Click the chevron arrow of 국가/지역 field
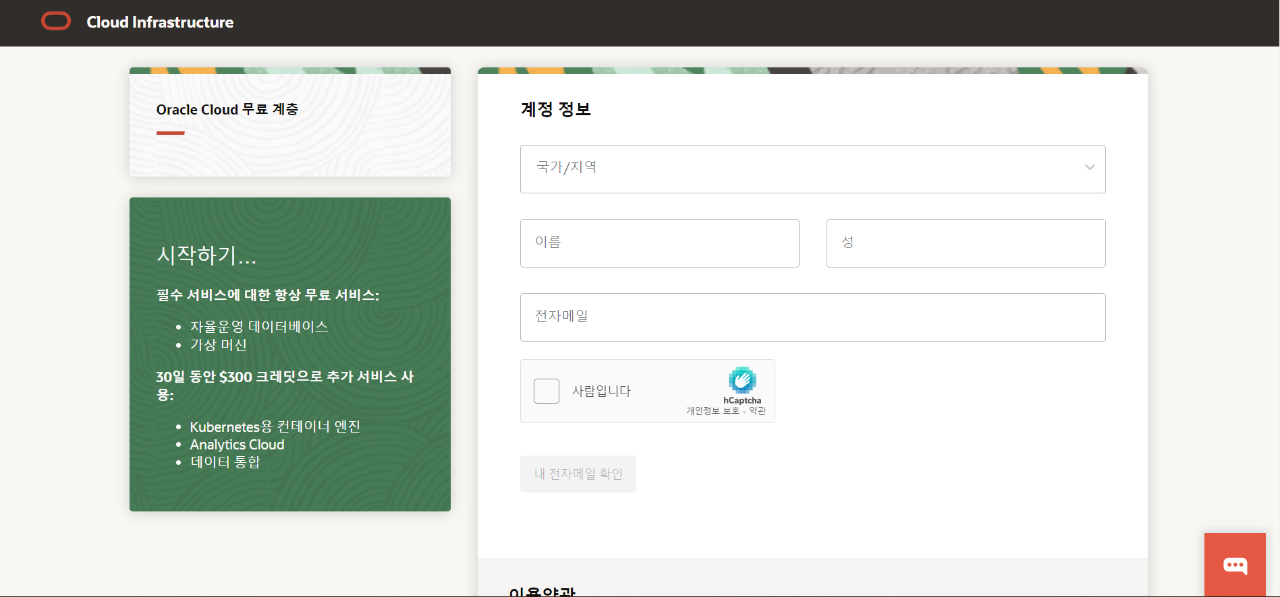Image resolution: width=1280 pixels, height=597 pixels. point(1090,168)
